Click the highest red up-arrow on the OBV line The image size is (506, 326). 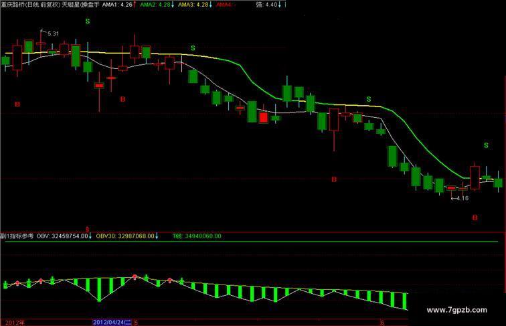[135, 277]
